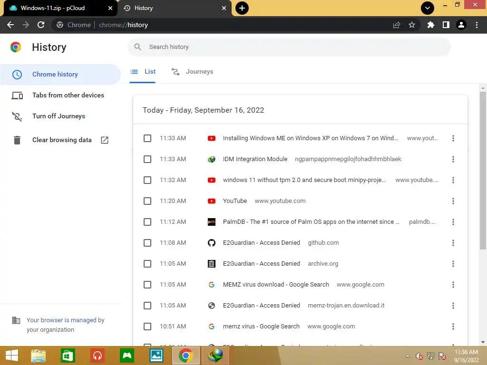
Task: Open the IDM Integration Module history link
Action: click(x=255, y=159)
